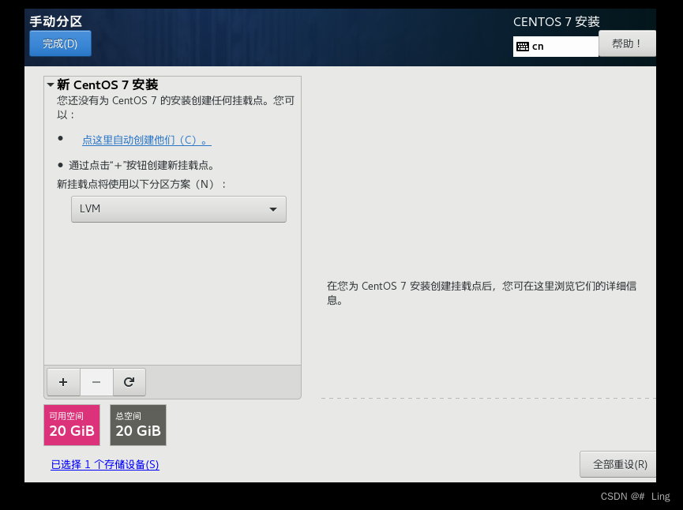
Task: Click the minus icon to remove mount point
Action: click(96, 382)
